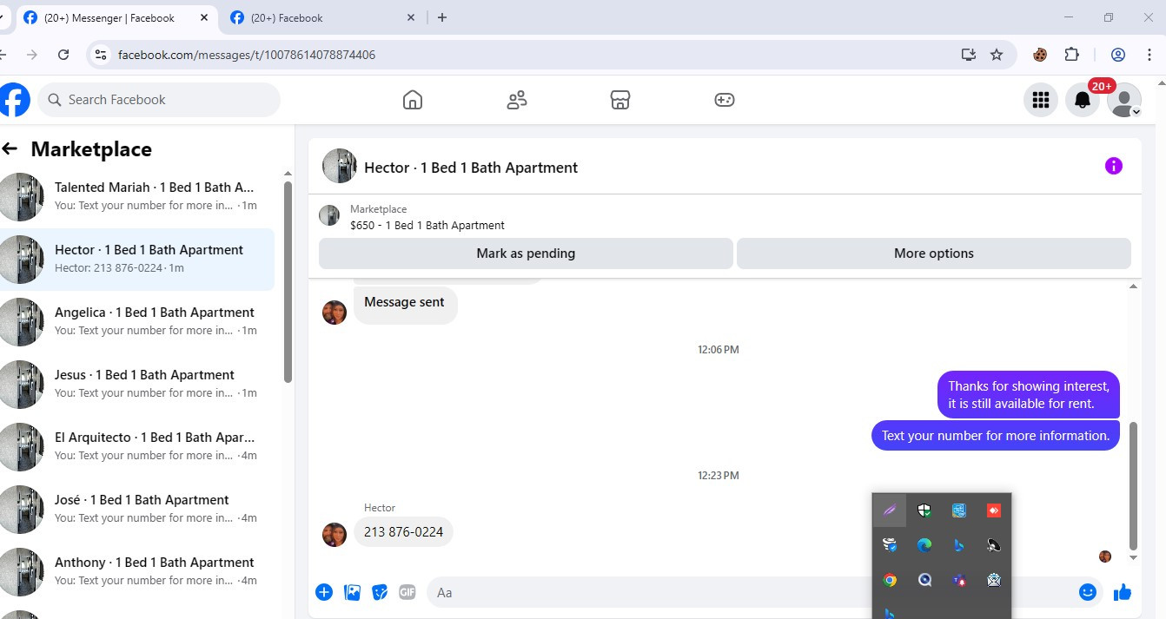Install app icon in address bar
This screenshot has height=619, width=1166.
[969, 55]
